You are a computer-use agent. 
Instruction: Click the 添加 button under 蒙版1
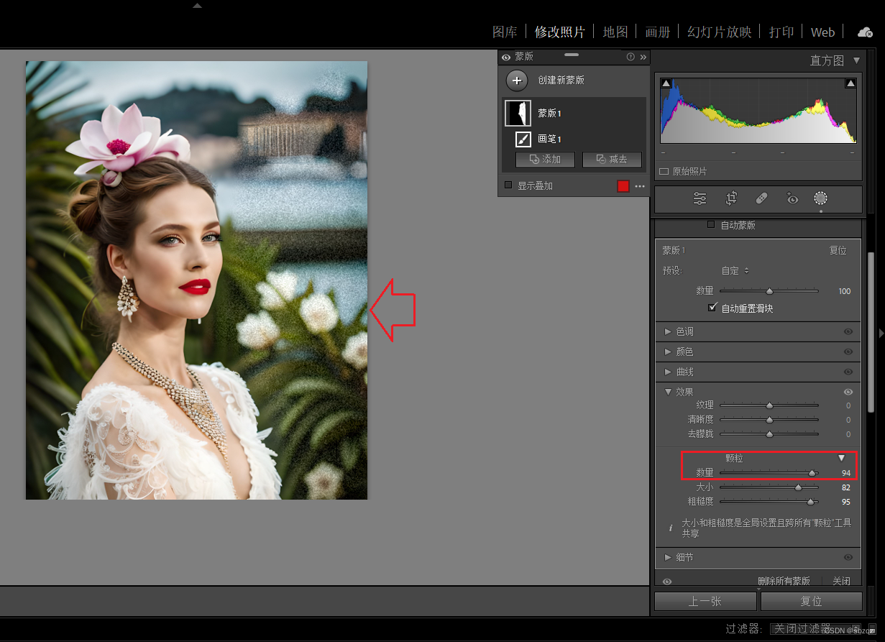click(545, 160)
